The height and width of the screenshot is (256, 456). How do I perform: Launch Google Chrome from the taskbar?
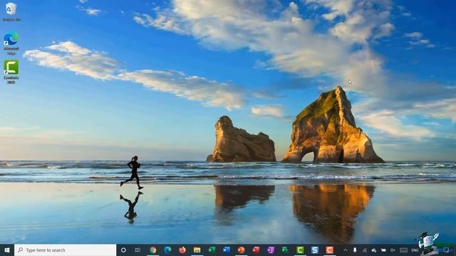pyautogui.click(x=152, y=250)
